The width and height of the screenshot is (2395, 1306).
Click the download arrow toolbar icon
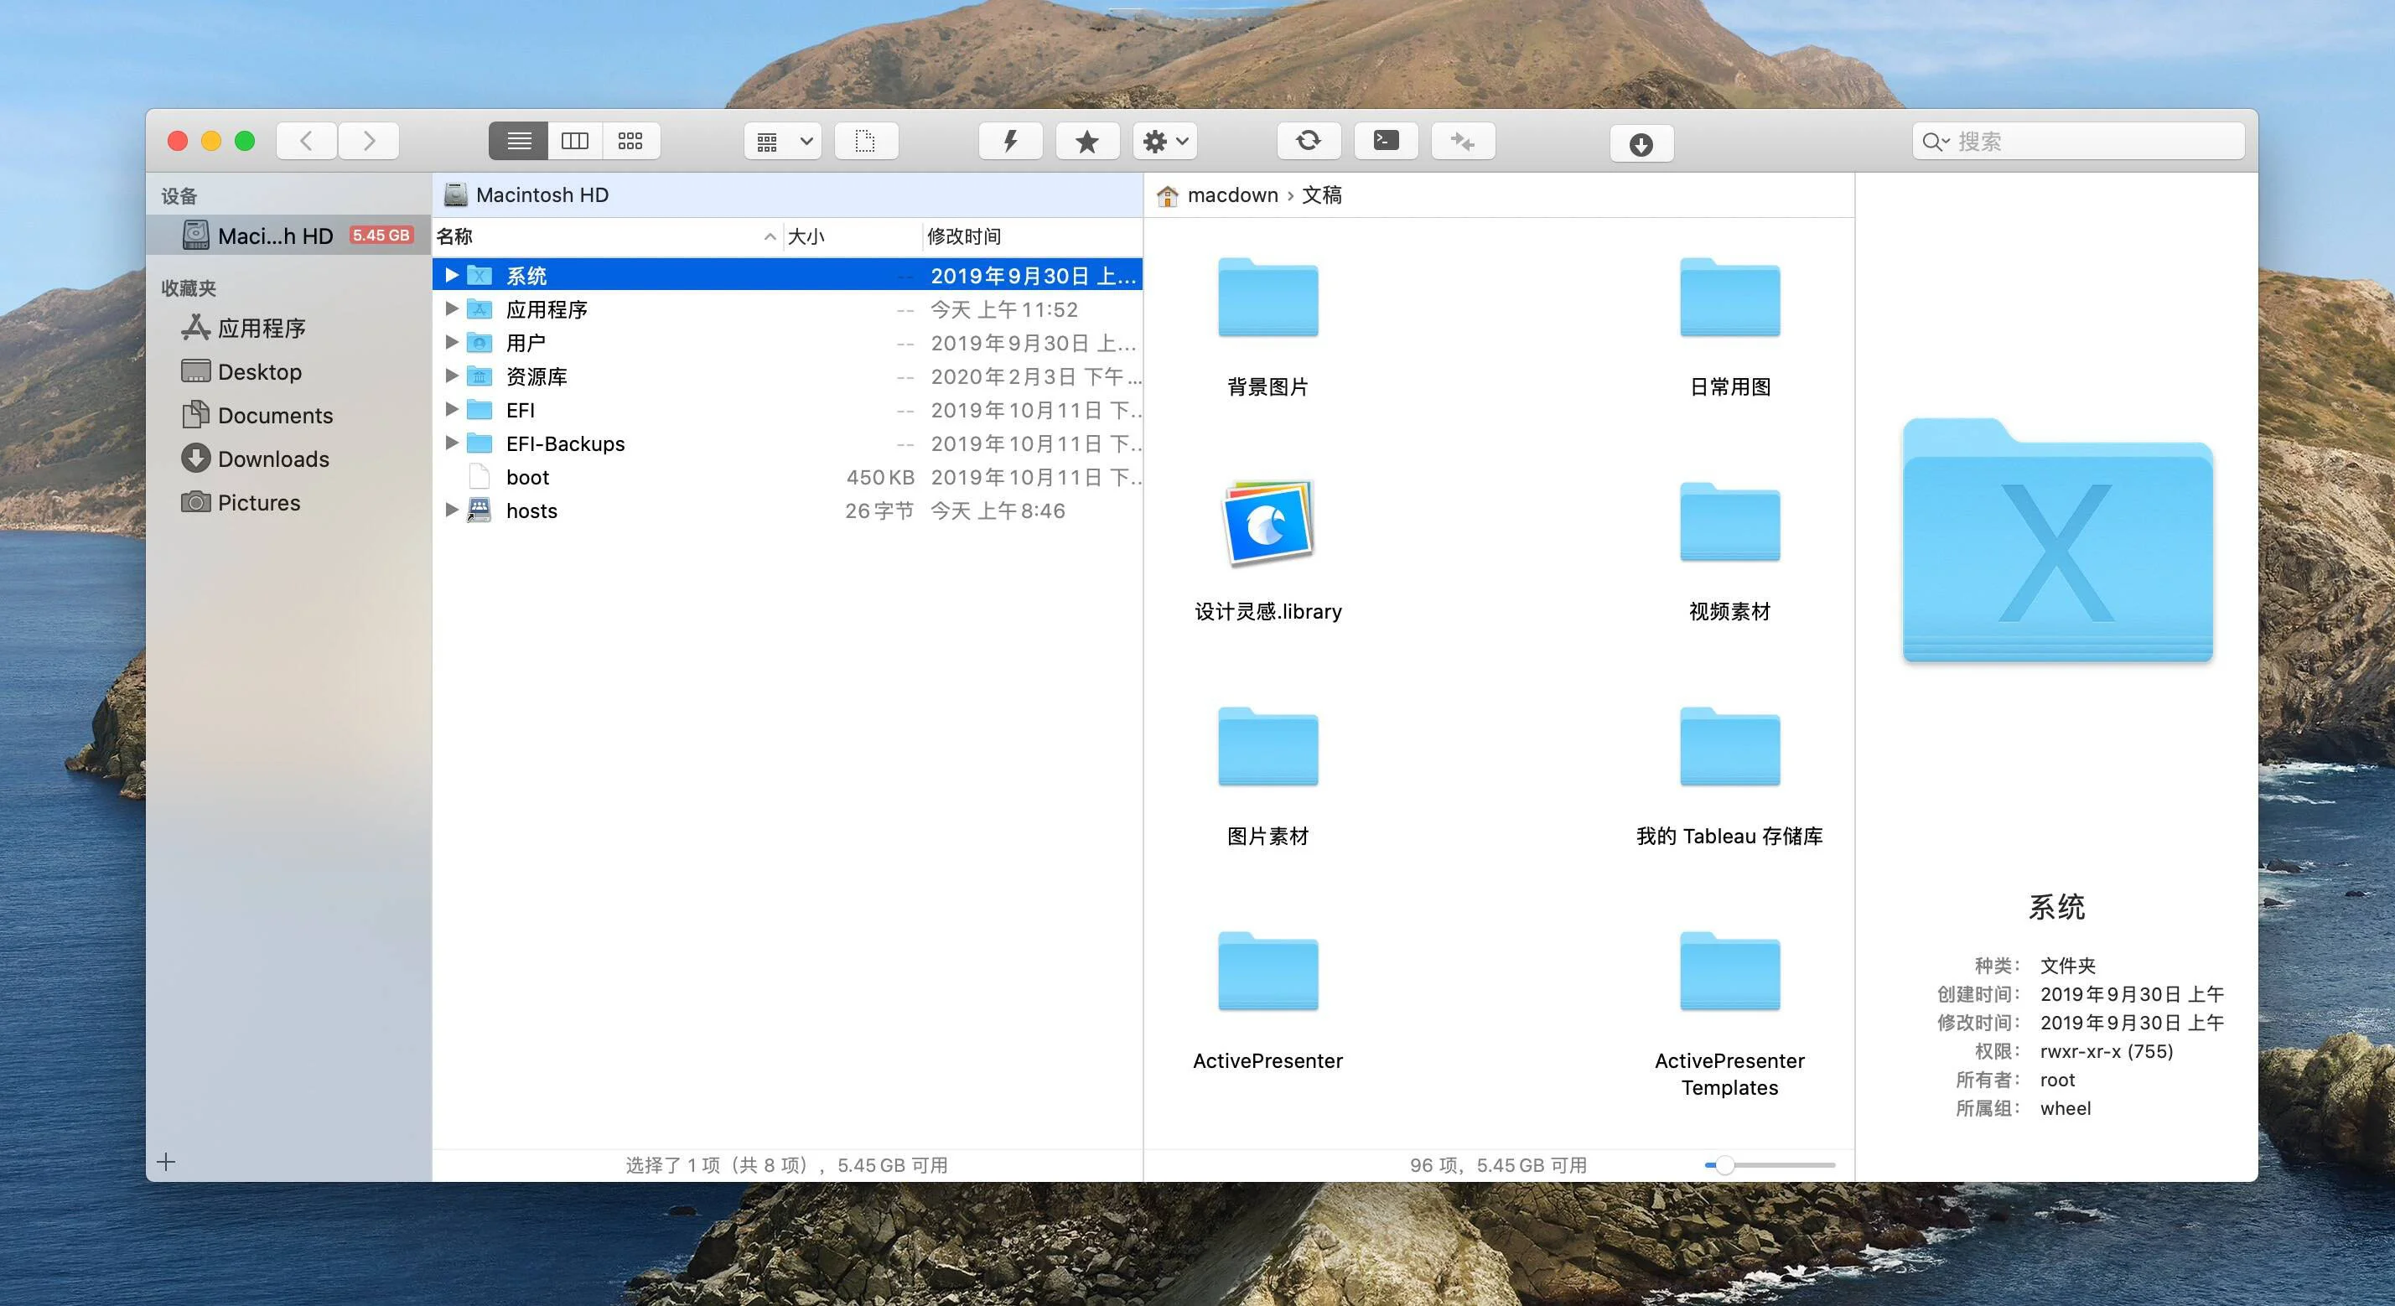pyautogui.click(x=1642, y=144)
